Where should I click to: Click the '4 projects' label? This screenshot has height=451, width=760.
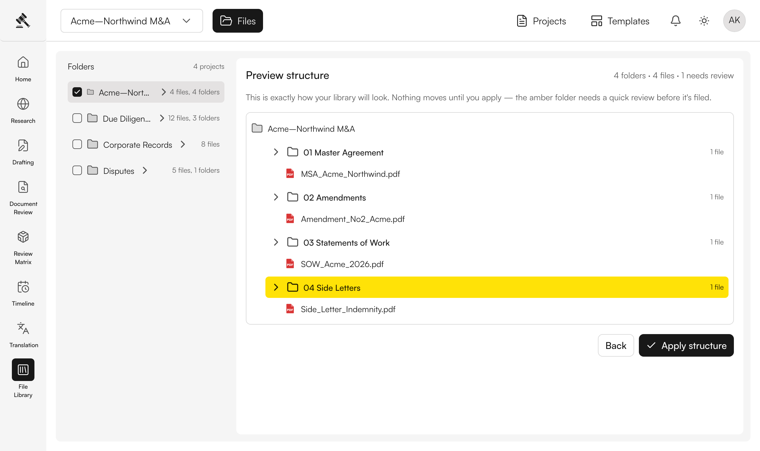click(208, 66)
